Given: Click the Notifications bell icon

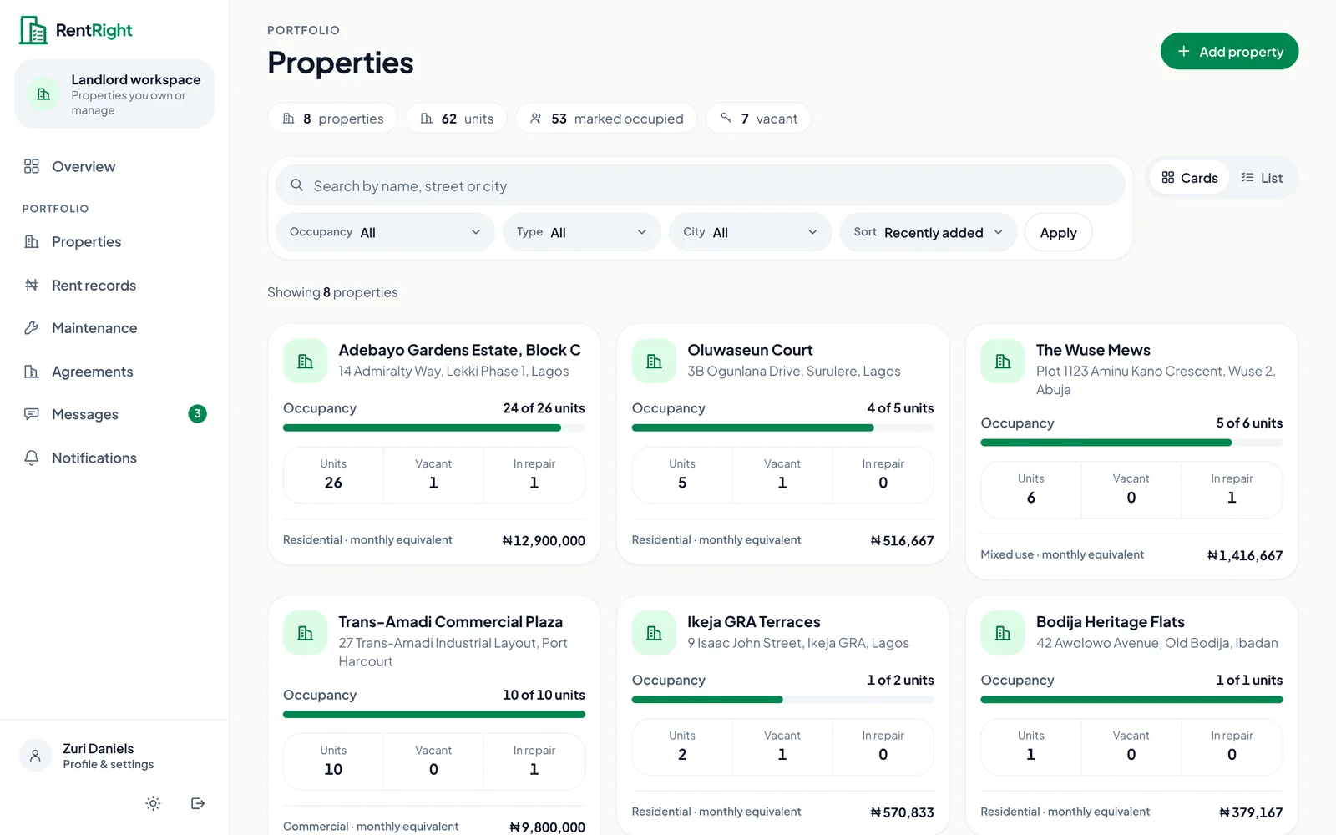Looking at the screenshot, I should pyautogui.click(x=32, y=458).
